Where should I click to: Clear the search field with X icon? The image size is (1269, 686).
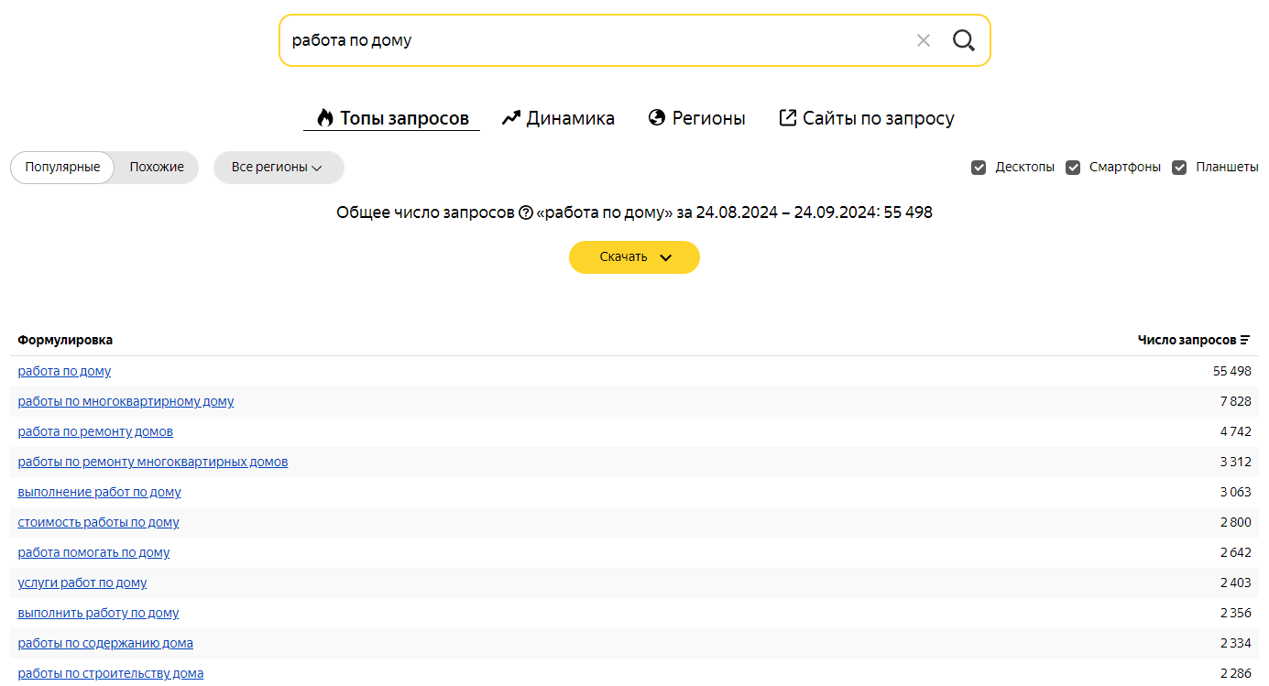(923, 40)
